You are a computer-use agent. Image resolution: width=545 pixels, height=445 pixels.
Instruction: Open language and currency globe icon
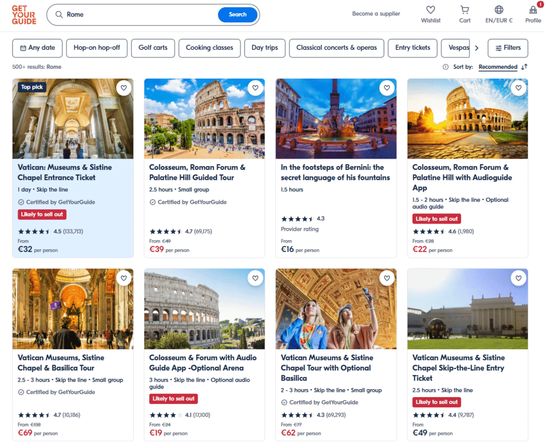499,10
